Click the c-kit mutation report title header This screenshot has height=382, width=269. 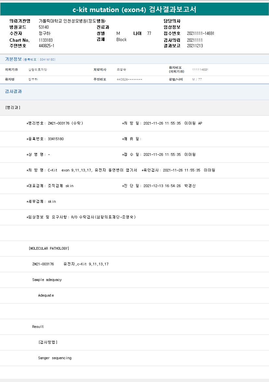pyautogui.click(x=134, y=9)
